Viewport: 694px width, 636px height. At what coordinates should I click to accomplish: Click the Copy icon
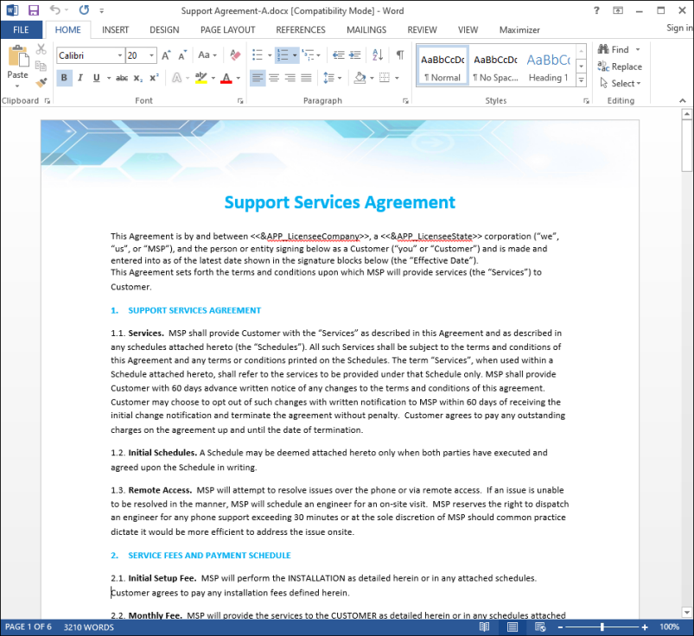pos(41,66)
